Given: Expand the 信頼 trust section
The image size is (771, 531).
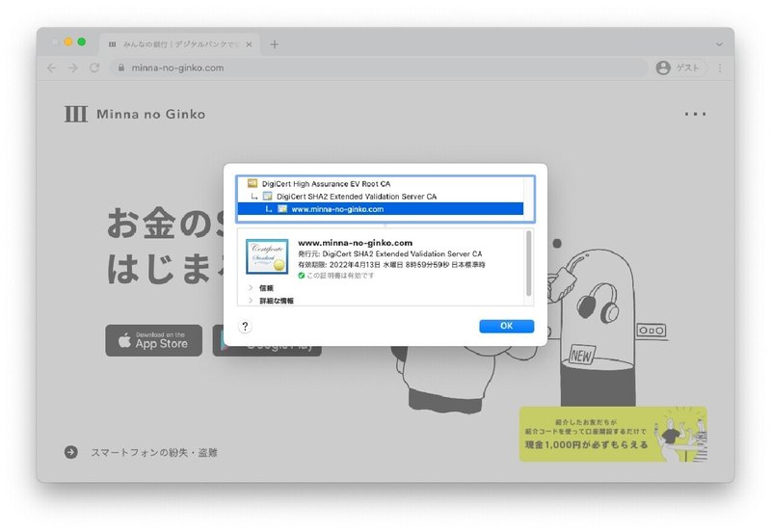Looking at the screenshot, I should (x=251, y=287).
